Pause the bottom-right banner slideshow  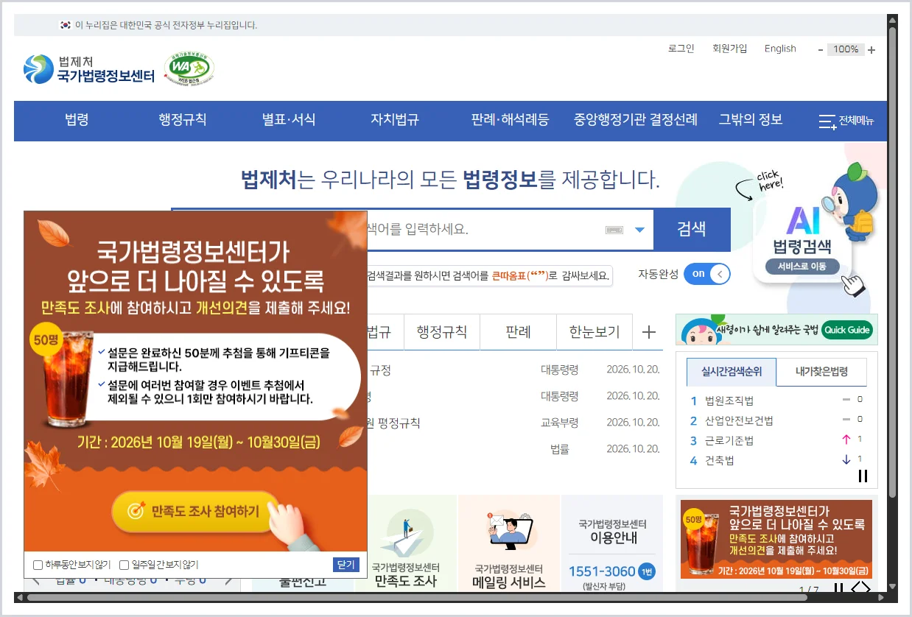(838, 588)
